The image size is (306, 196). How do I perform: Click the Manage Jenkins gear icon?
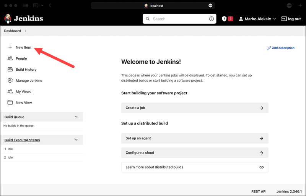click(10, 80)
